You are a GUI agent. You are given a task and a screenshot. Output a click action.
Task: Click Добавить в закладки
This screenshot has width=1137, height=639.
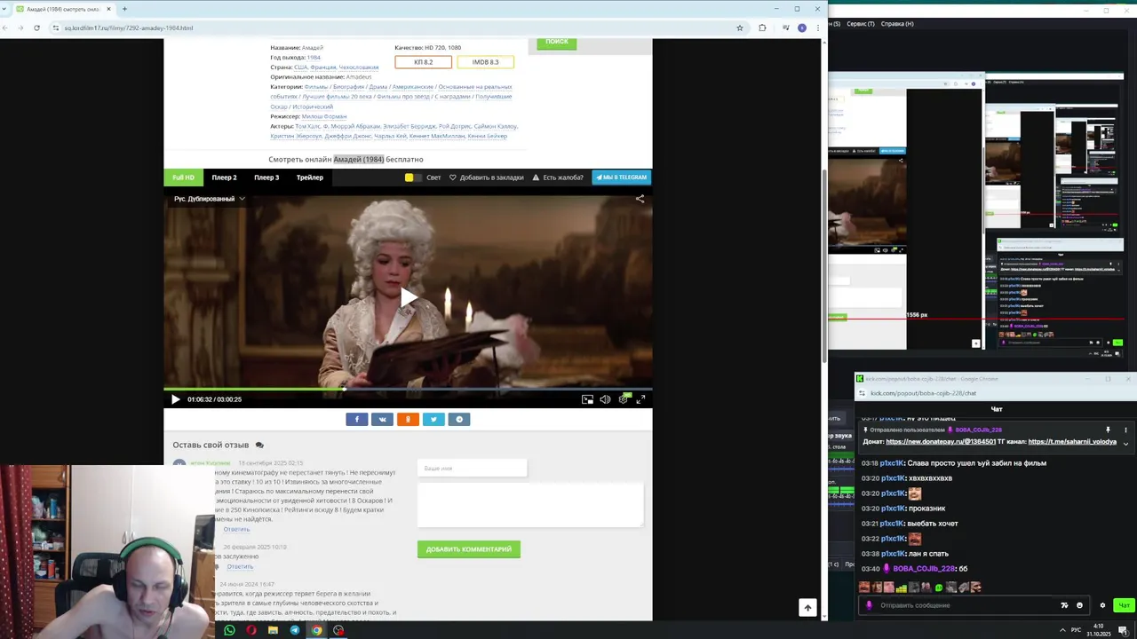486,177
